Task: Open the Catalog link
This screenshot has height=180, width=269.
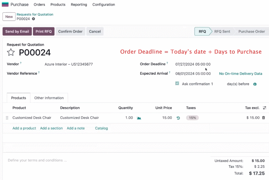Action: [x=101, y=128]
